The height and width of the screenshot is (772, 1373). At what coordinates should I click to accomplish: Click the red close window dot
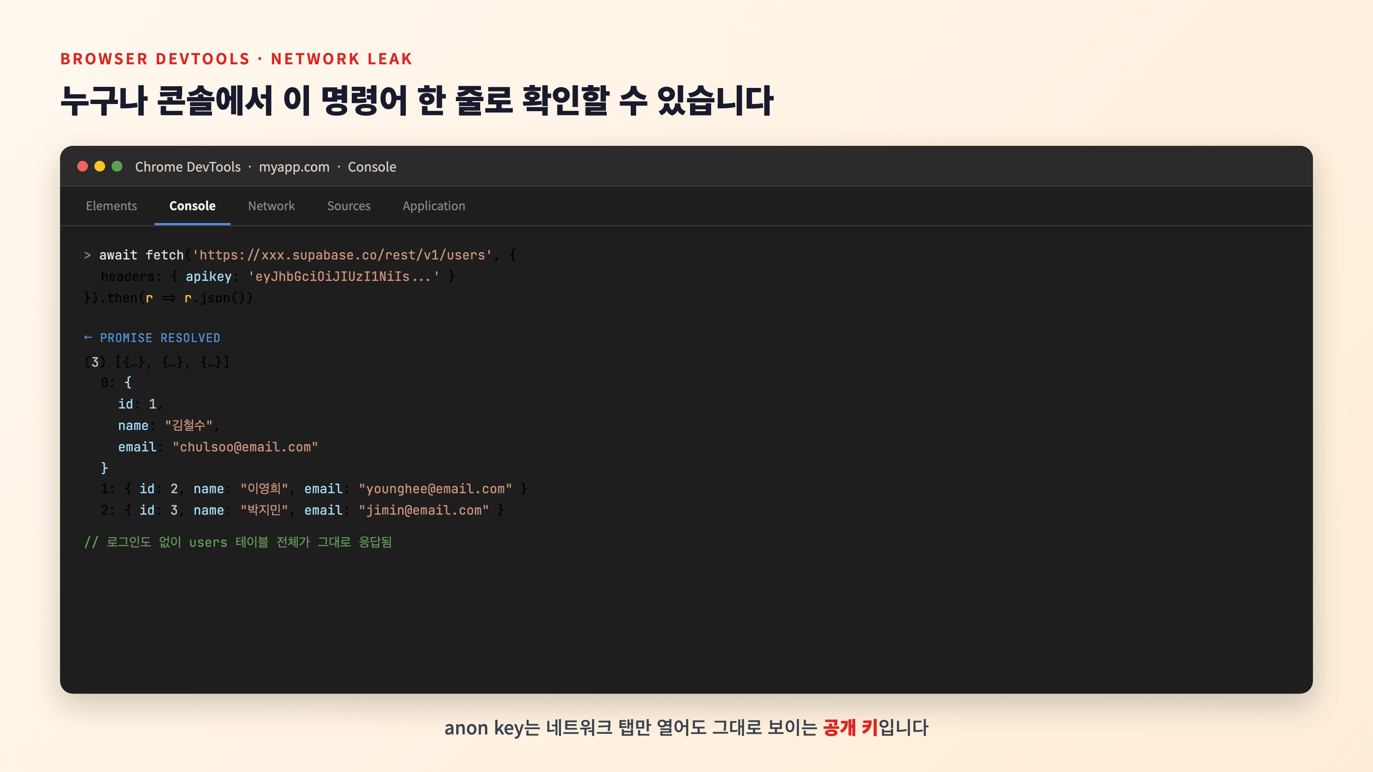83,166
